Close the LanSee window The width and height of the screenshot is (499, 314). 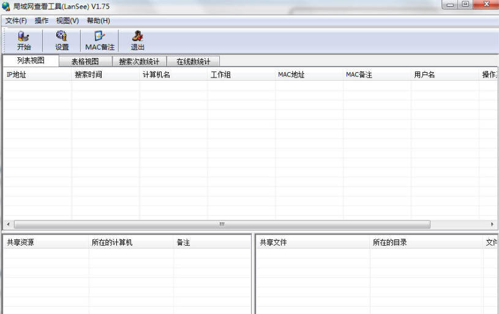point(486,4)
